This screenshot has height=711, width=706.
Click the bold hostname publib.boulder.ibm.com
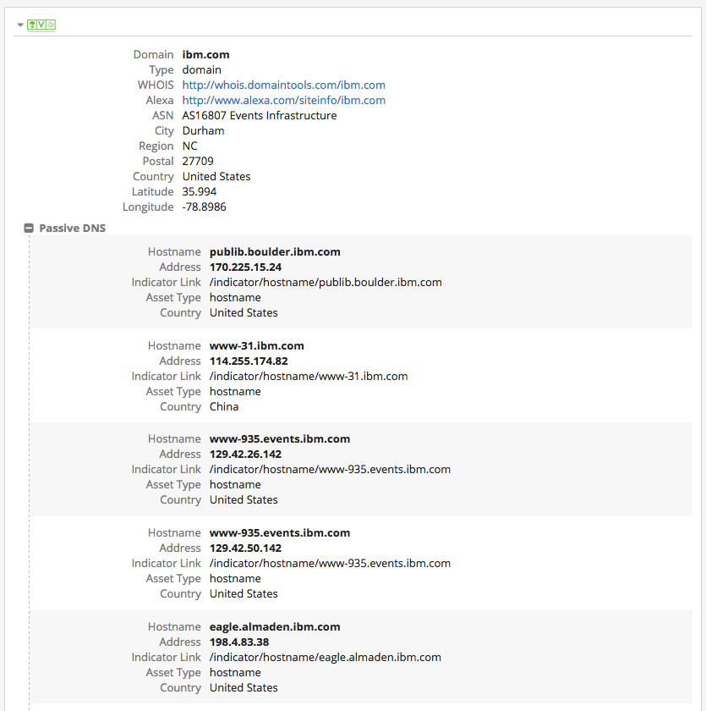click(x=275, y=251)
